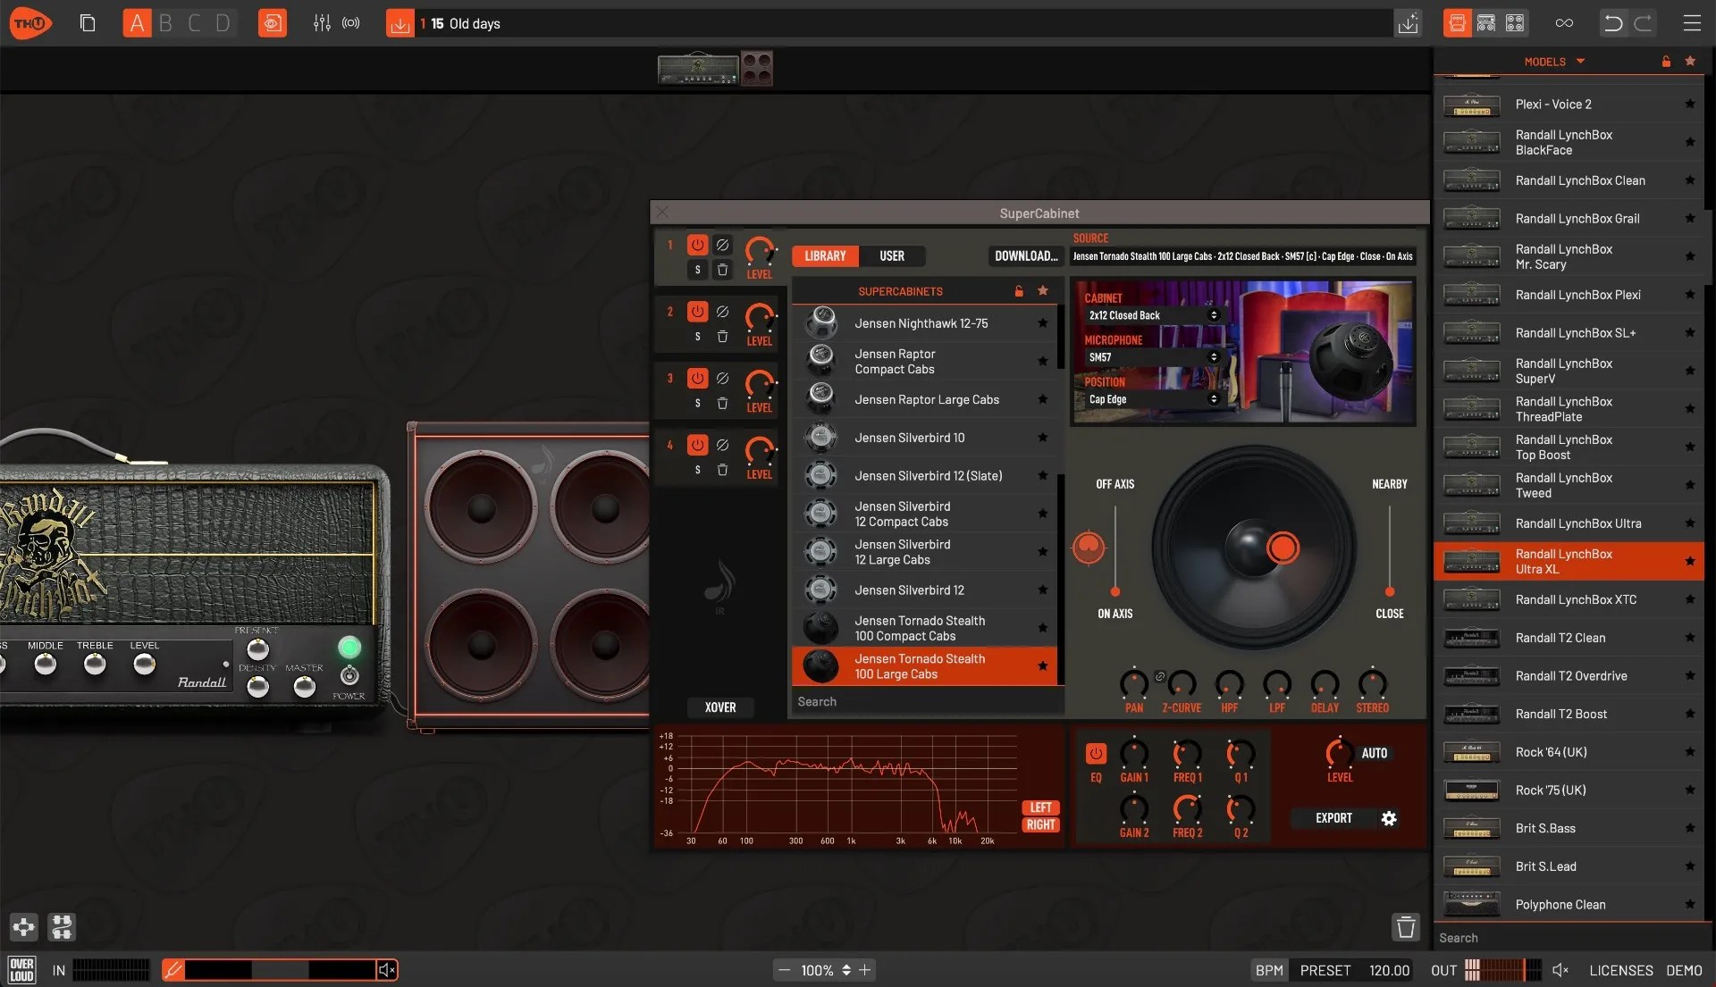This screenshot has height=987, width=1716.
Task: Enable AUTO level
Action: (1374, 753)
